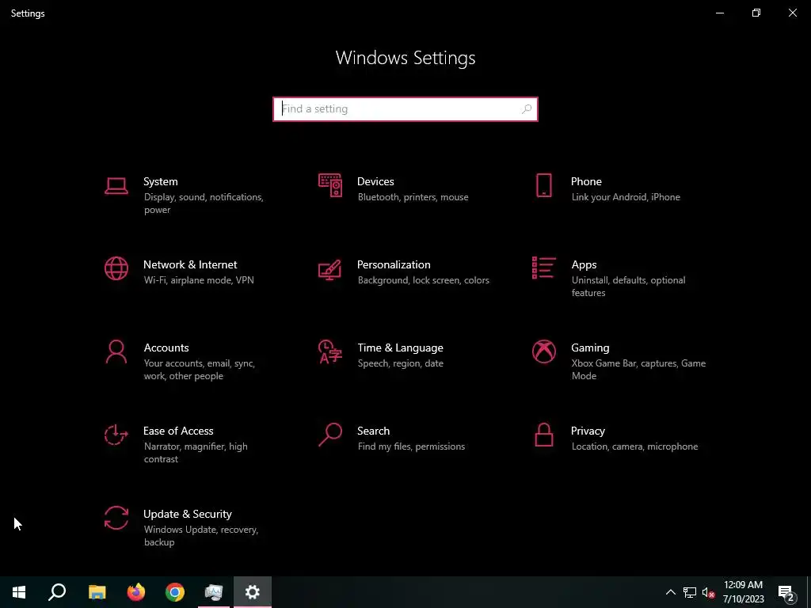Open the System settings title
This screenshot has width=811, height=608.
(160, 181)
